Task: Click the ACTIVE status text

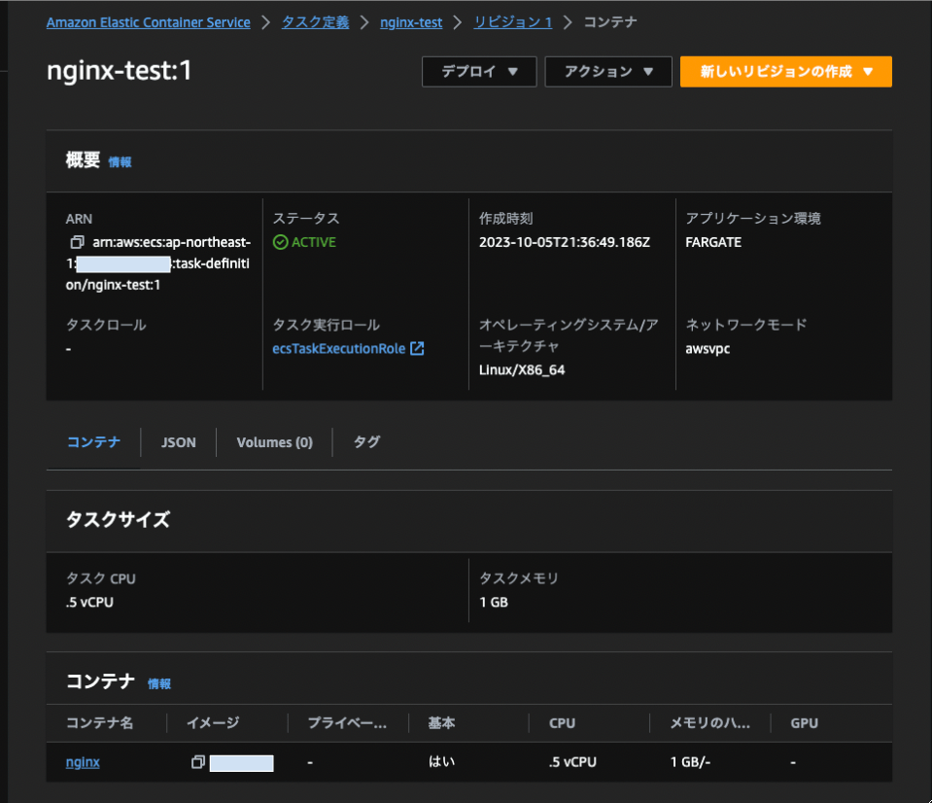Action: click(x=314, y=242)
